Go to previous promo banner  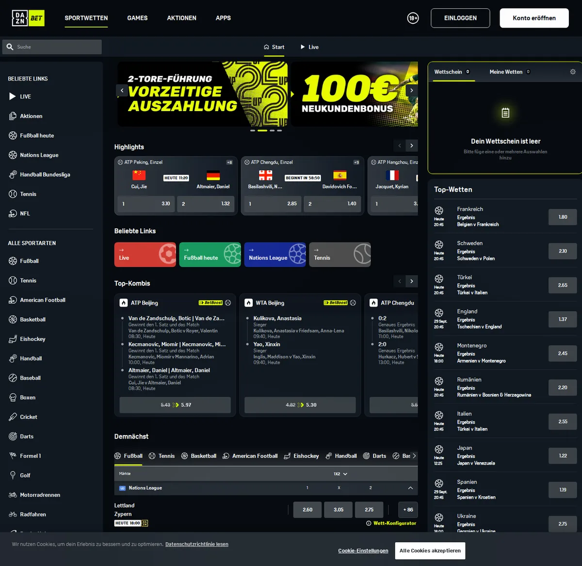tap(122, 90)
